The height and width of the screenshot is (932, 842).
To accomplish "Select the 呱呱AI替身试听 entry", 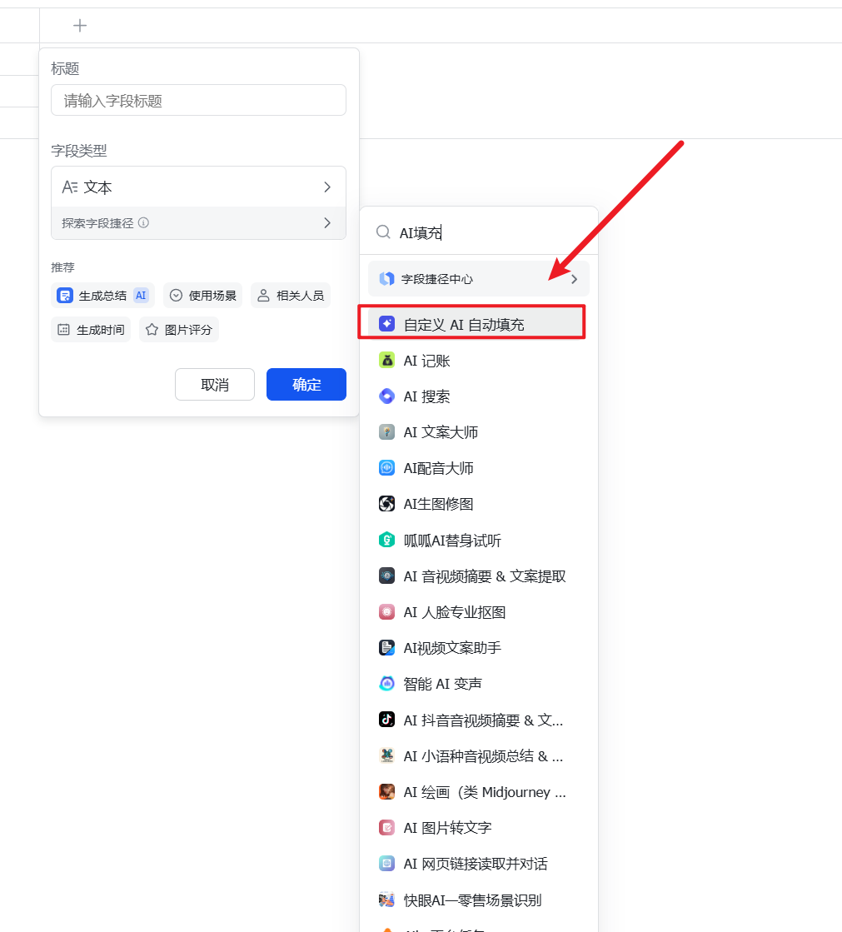I will (476, 541).
